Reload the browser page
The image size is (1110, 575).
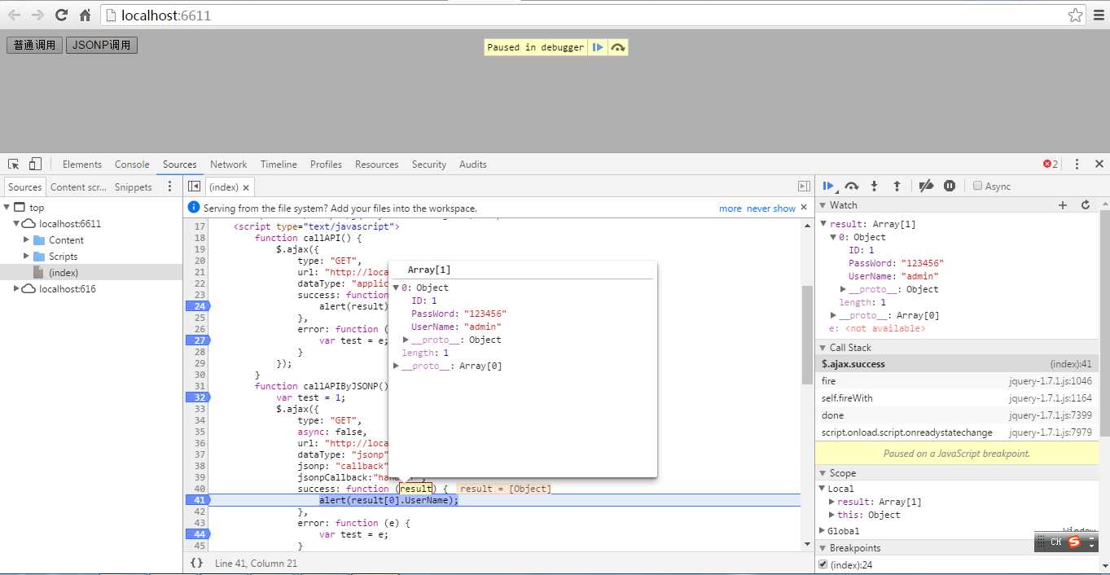(61, 15)
